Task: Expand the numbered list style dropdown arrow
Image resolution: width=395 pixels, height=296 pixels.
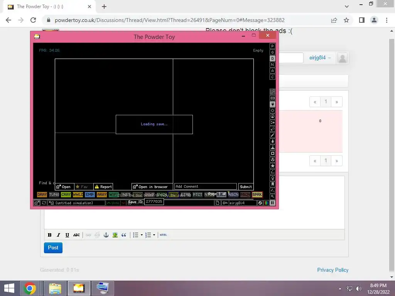Action: [x=154, y=235]
